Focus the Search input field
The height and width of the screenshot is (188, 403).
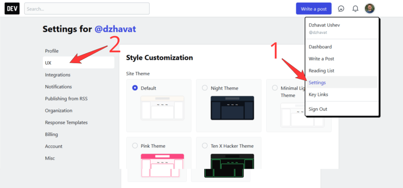(x=87, y=9)
